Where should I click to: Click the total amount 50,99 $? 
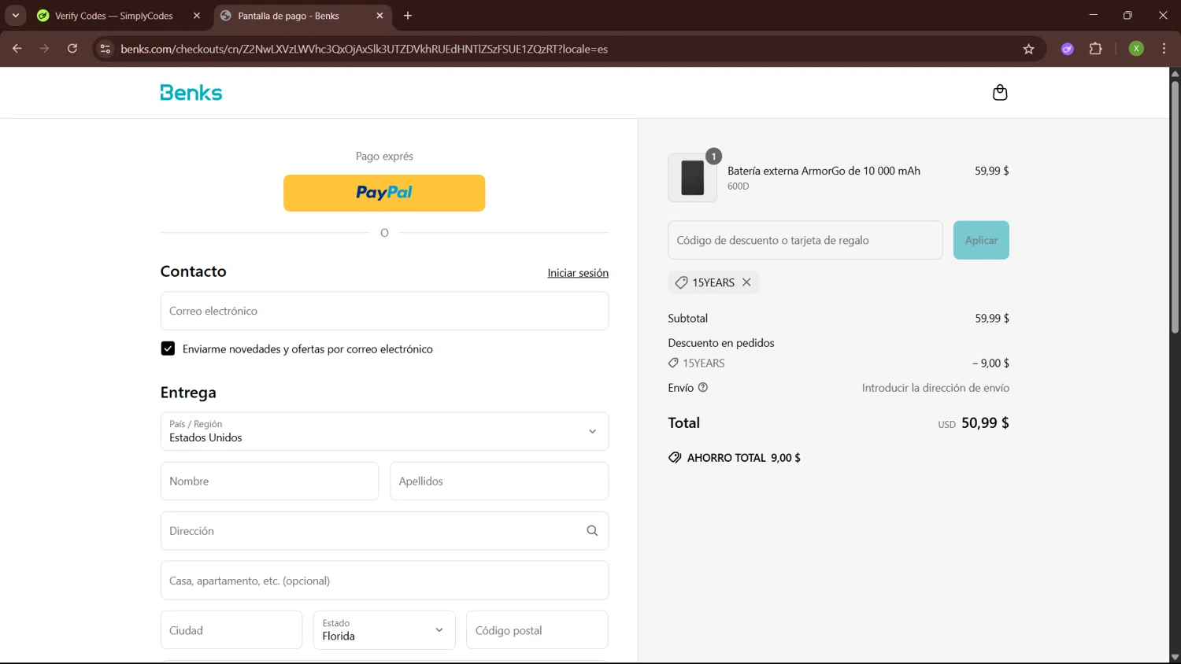(985, 423)
